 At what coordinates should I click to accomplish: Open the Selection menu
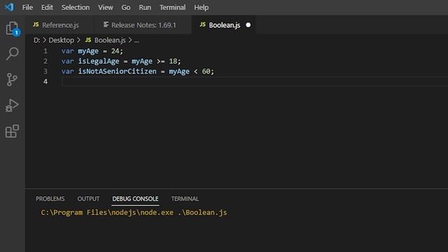point(76,8)
